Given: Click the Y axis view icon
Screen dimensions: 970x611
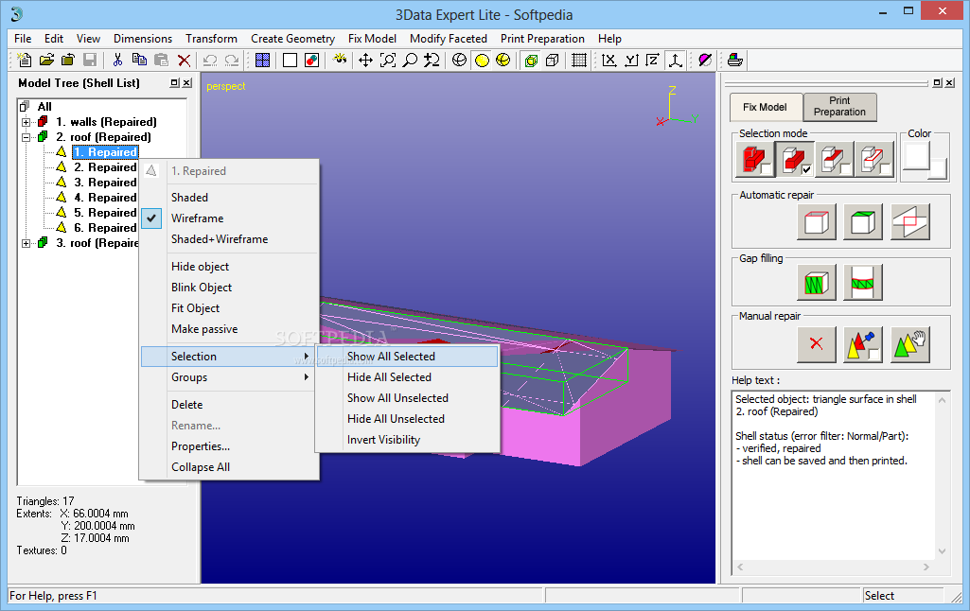Looking at the screenshot, I should click(x=631, y=60).
